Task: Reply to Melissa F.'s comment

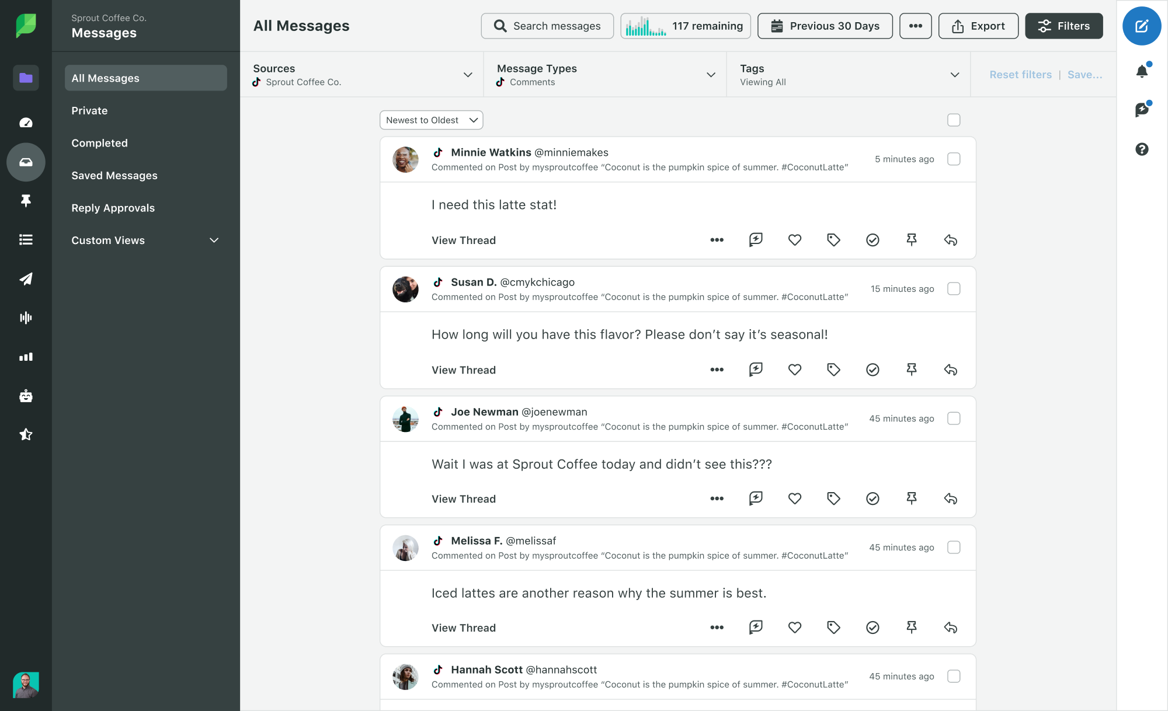Action: click(x=950, y=628)
